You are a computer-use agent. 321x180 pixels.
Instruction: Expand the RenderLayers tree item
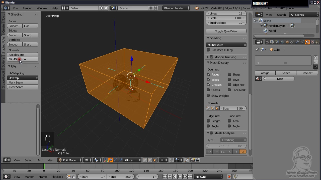coord(261,25)
